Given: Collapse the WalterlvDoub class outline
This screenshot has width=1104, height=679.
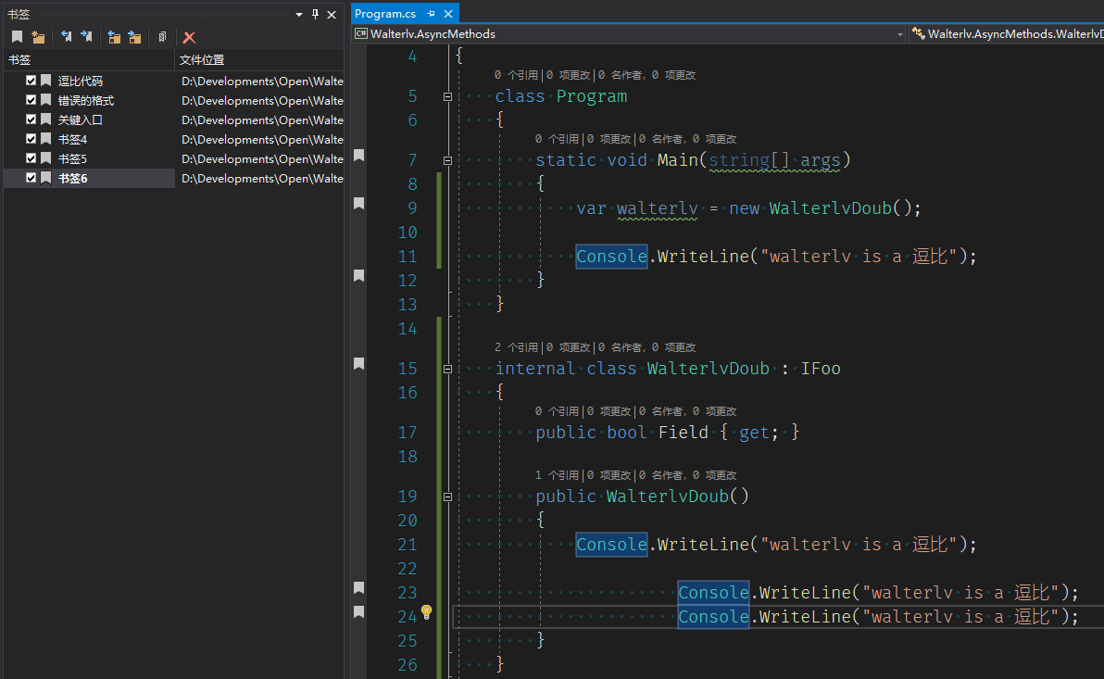Looking at the screenshot, I should (447, 369).
